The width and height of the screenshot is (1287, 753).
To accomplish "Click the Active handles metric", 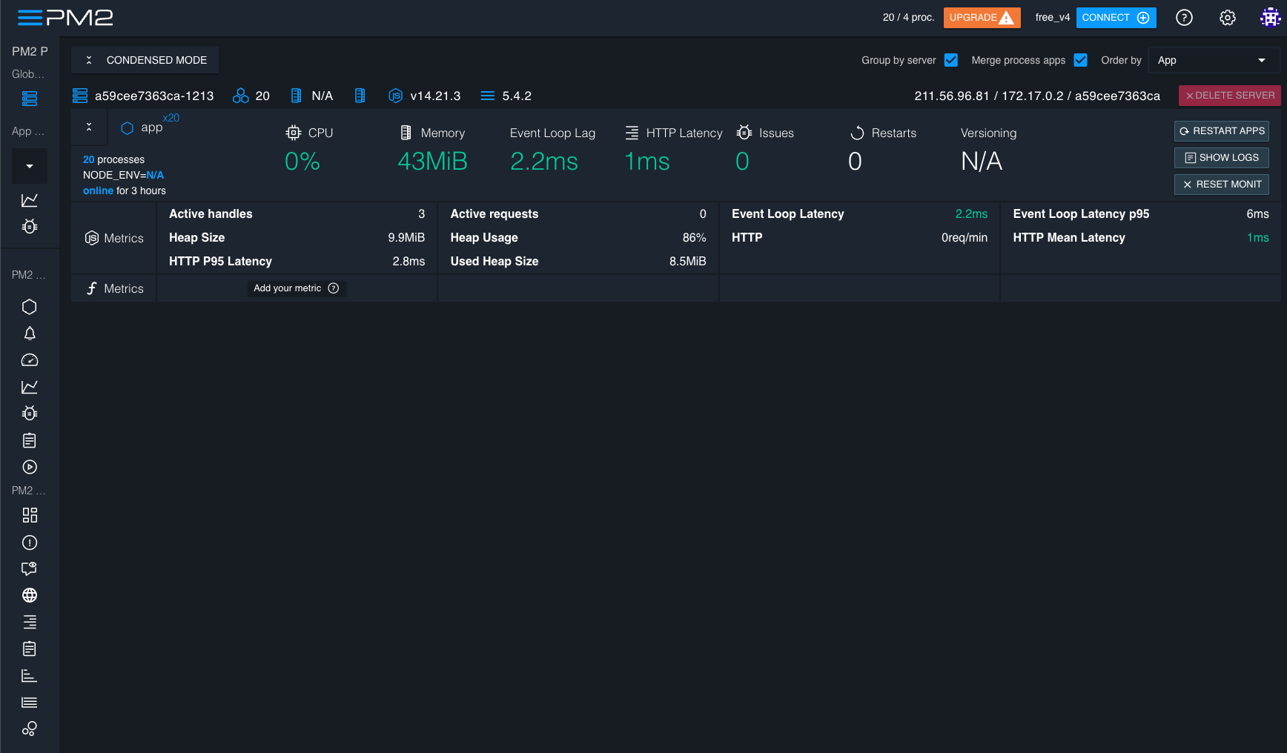I will (x=297, y=214).
